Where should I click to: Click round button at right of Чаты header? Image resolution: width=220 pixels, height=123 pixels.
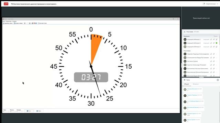click(x=218, y=80)
